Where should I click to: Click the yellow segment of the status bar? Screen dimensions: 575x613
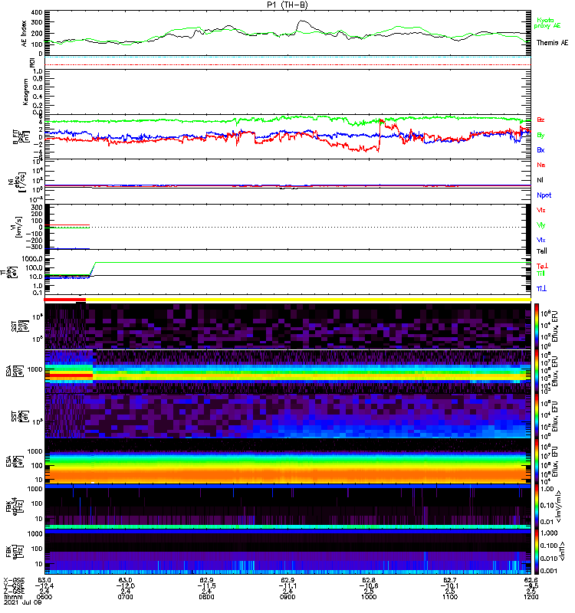point(308,300)
